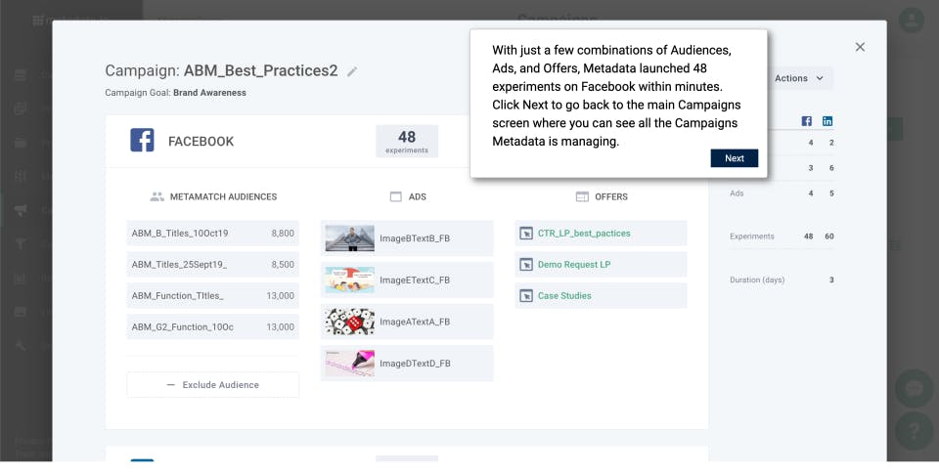This screenshot has width=939, height=474.
Task: Click the question mark help icon
Action: click(x=915, y=430)
